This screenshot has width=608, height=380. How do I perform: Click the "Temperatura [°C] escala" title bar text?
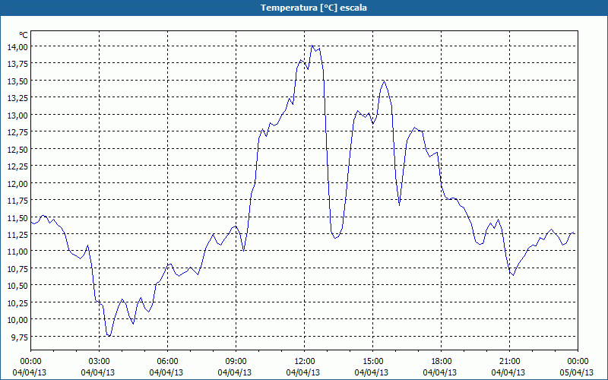tap(314, 8)
